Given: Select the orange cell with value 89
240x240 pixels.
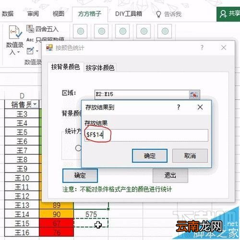Looking at the screenshot, I should pyautogui.click(x=57, y=205).
